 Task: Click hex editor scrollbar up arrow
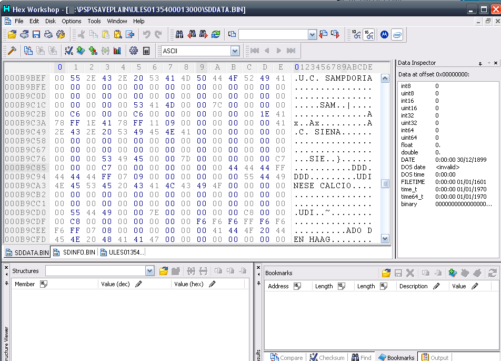tap(385, 79)
